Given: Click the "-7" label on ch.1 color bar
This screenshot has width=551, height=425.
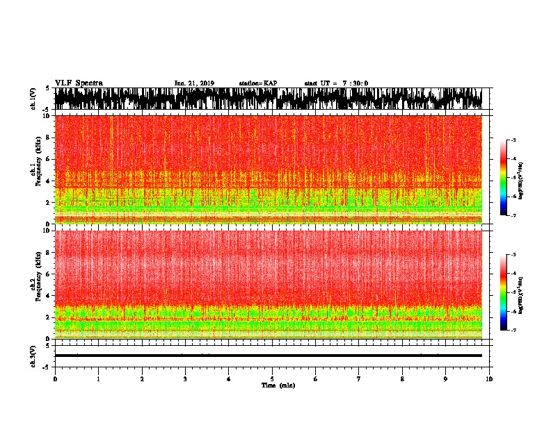Looking at the screenshot, I should tap(513, 215).
